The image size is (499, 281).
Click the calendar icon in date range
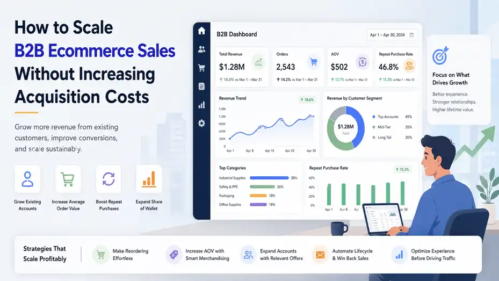pyautogui.click(x=411, y=35)
